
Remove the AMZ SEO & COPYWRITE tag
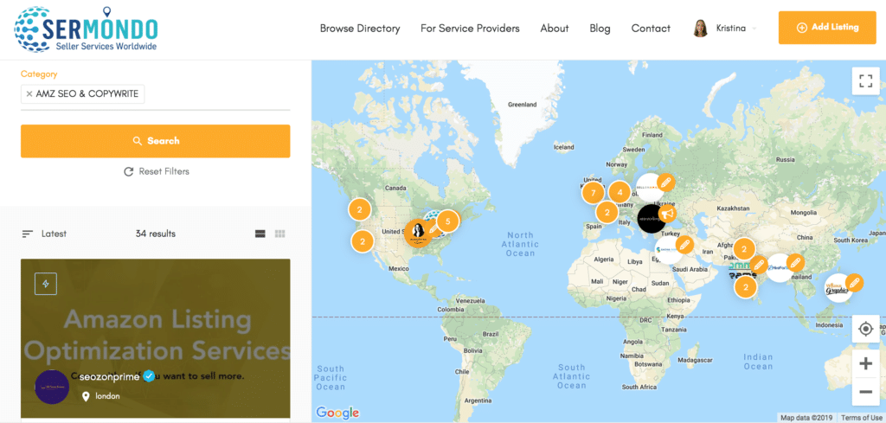(29, 94)
